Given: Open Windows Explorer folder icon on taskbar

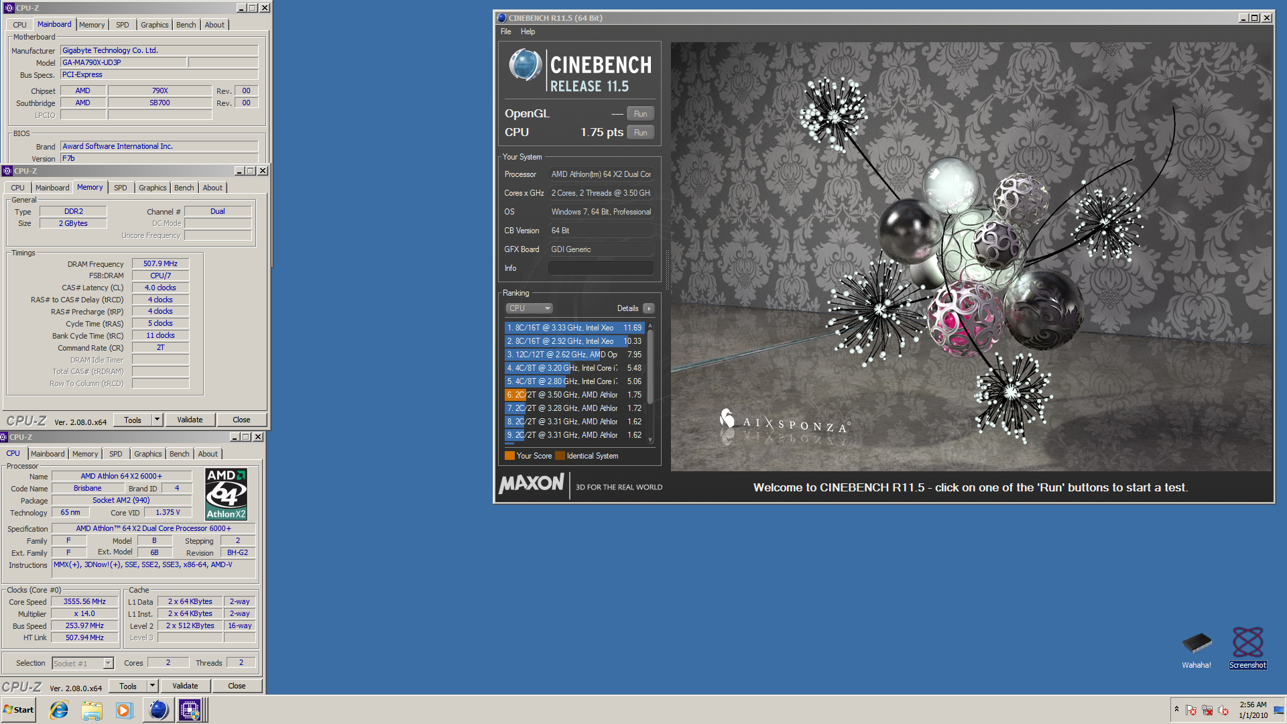Looking at the screenshot, I should point(92,710).
